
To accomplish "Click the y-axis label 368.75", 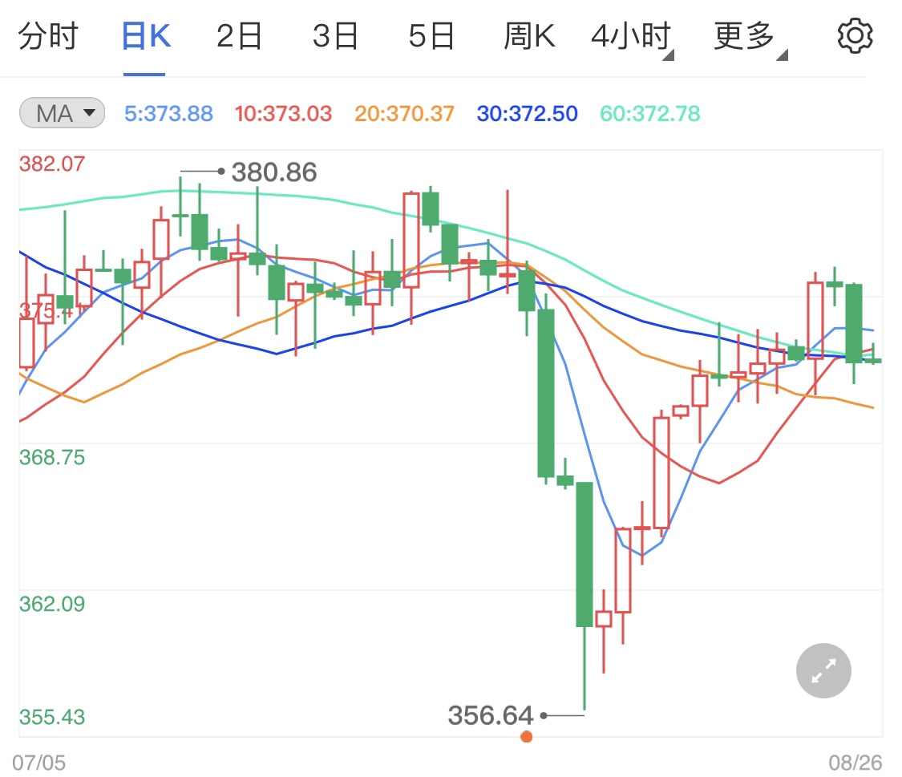I will [52, 457].
